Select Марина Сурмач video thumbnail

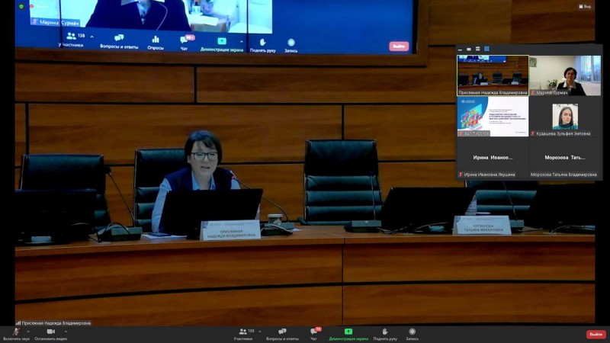tap(565, 75)
